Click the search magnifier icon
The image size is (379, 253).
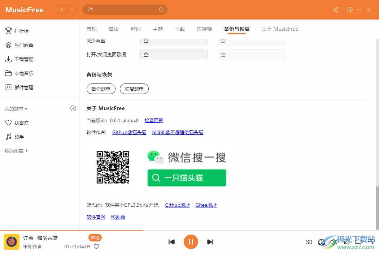161,10
